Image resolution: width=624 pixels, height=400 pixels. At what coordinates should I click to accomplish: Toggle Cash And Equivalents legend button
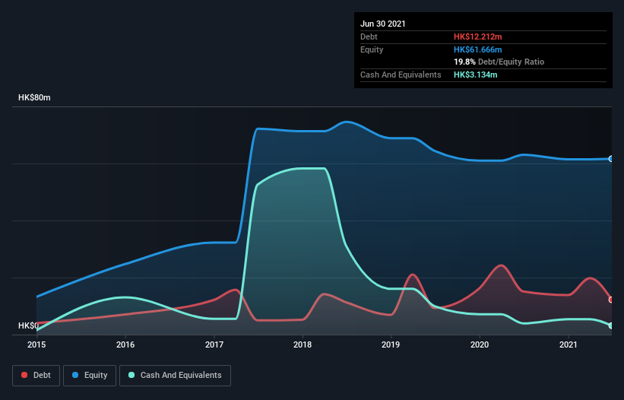[175, 376]
